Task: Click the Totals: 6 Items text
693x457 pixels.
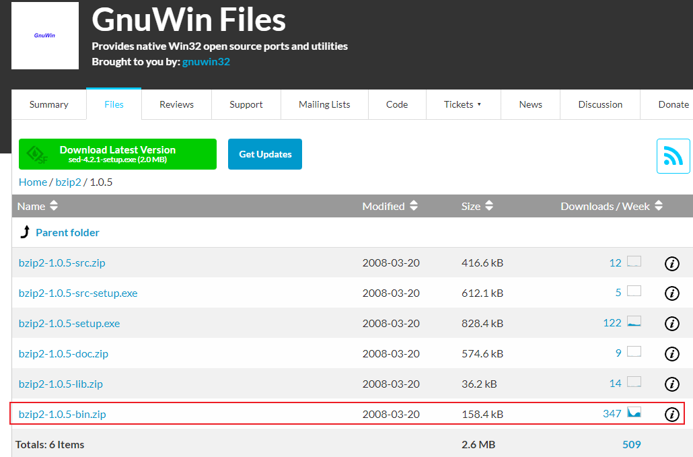Action: [x=50, y=445]
